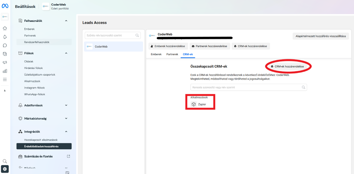Screen dimensions: 354x174
Task: Click the Meta logo icon
Action: pyautogui.click(x=5, y=6)
